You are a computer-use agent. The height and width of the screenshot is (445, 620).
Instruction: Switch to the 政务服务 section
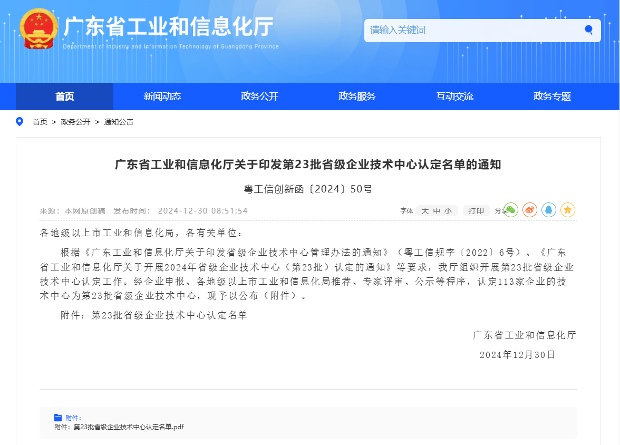coord(357,96)
